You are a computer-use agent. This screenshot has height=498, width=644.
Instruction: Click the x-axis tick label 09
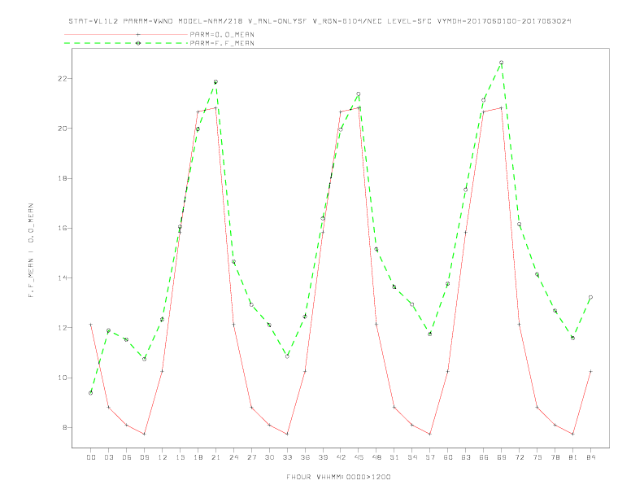(144, 457)
